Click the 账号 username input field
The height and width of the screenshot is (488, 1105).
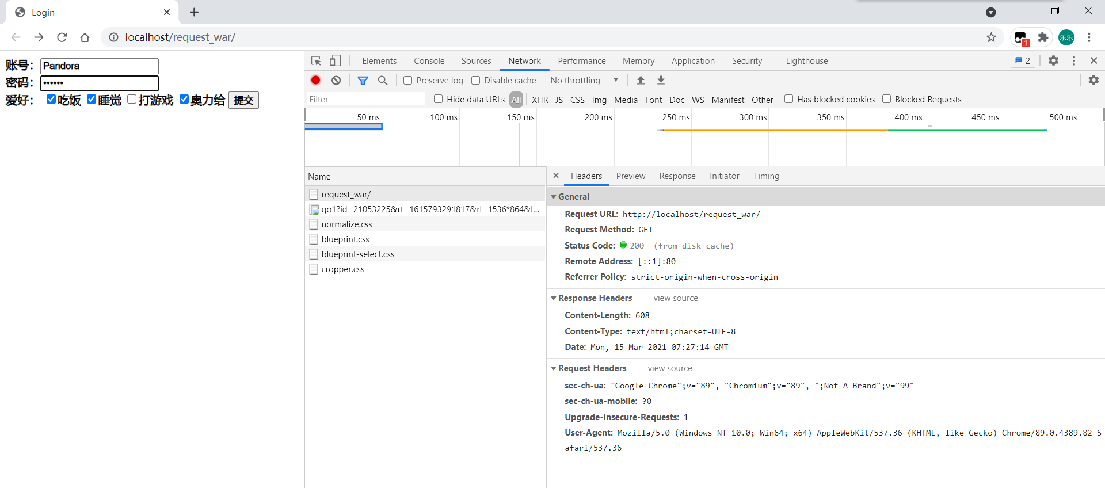[x=100, y=66]
